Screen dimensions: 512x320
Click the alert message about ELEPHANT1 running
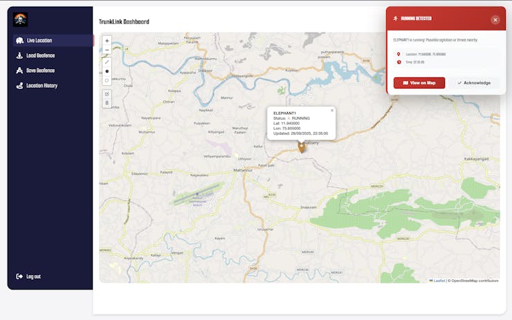pyautogui.click(x=435, y=40)
